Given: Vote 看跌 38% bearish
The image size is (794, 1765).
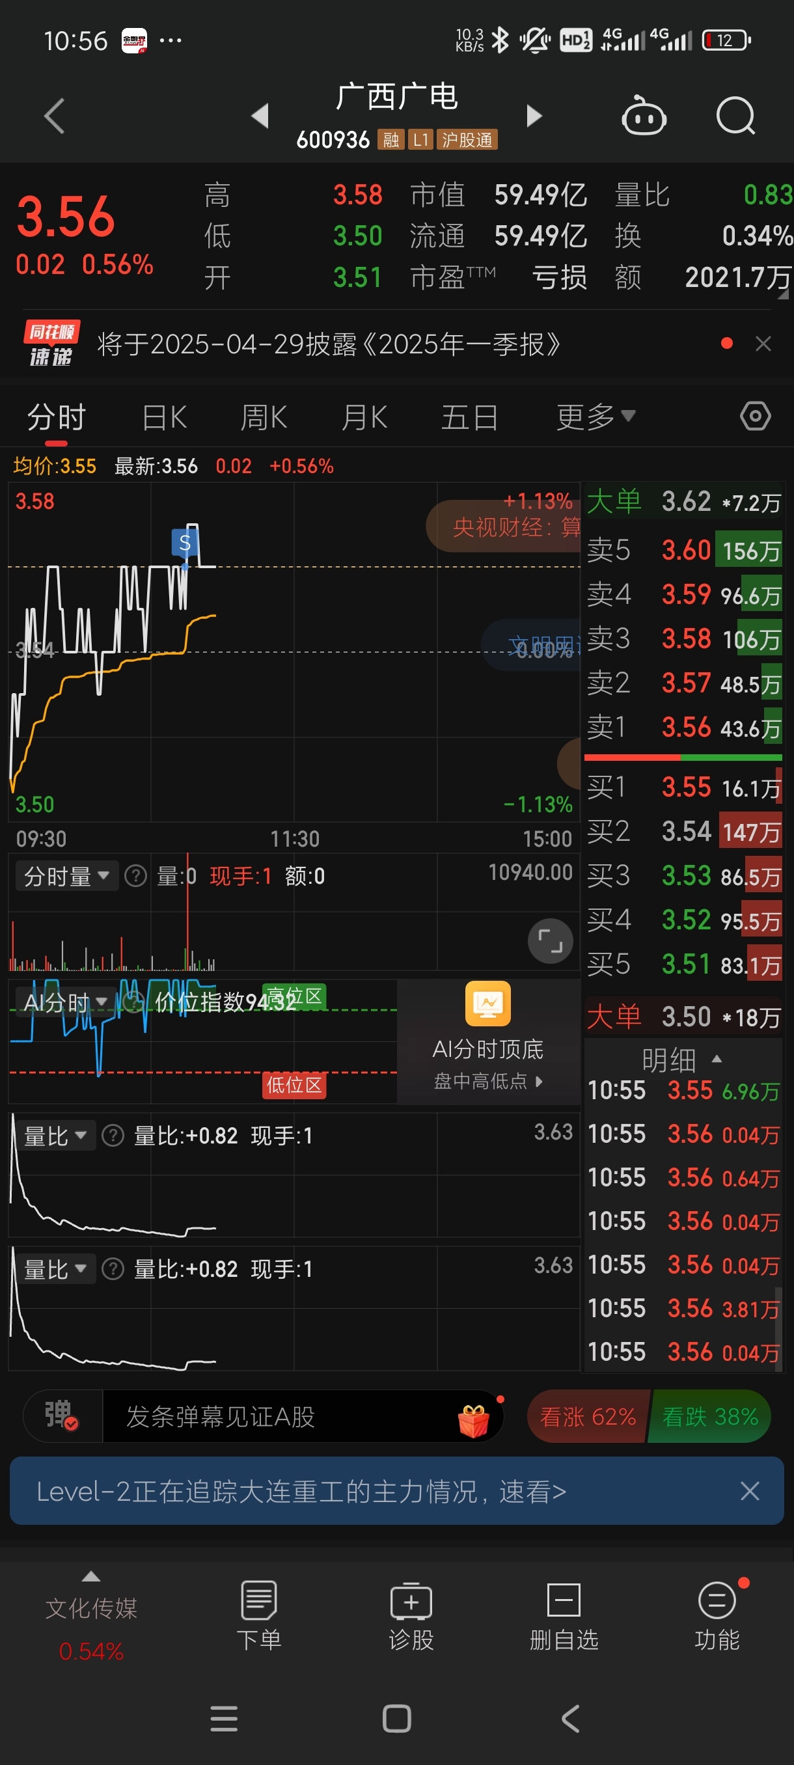Looking at the screenshot, I should [x=710, y=1416].
